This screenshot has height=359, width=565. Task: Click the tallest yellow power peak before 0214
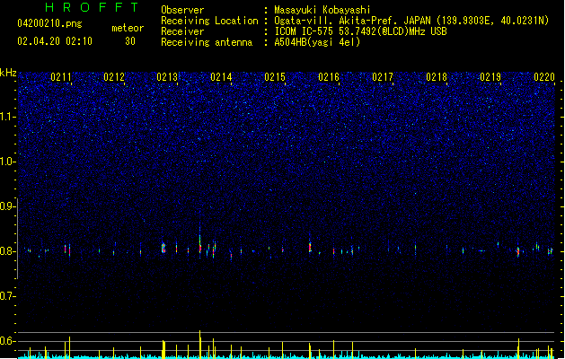200,345
